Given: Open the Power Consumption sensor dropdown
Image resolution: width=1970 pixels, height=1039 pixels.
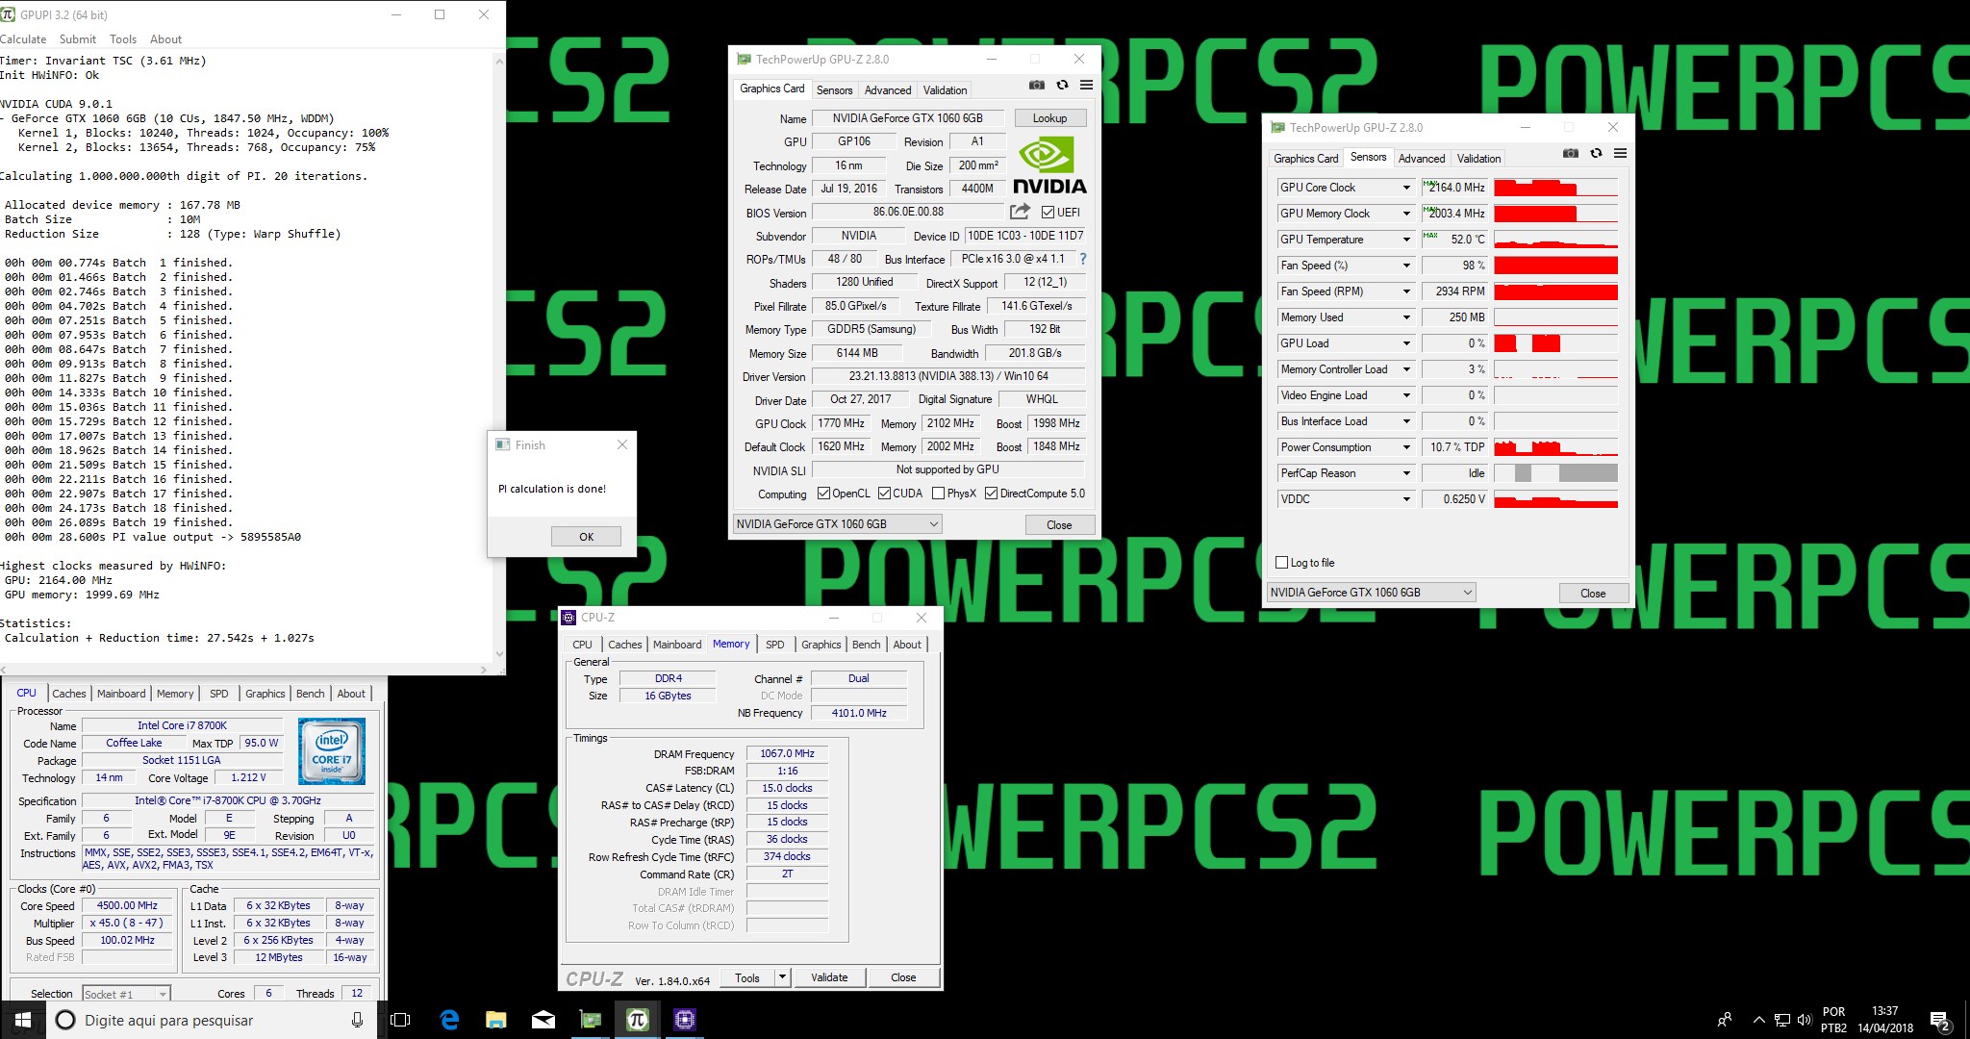Looking at the screenshot, I should point(1406,447).
